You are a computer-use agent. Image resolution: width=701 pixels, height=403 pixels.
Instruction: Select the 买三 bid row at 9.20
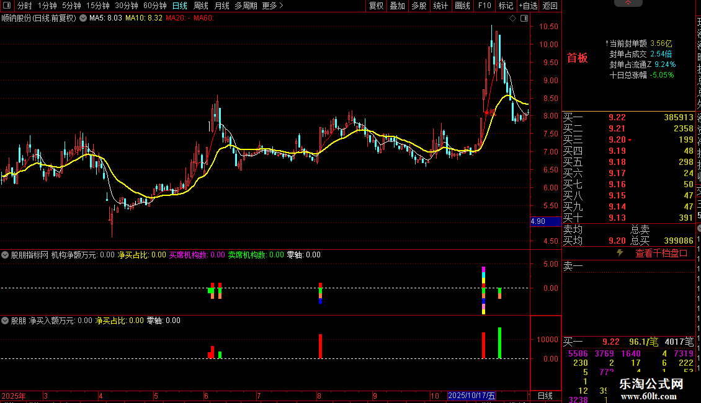tap(628, 140)
